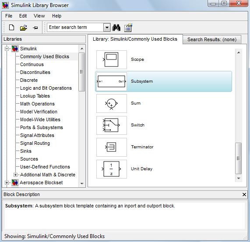The image size is (250, 242).
Task: Close the Simulink Library Browser window
Action: pyautogui.click(x=239, y=4)
